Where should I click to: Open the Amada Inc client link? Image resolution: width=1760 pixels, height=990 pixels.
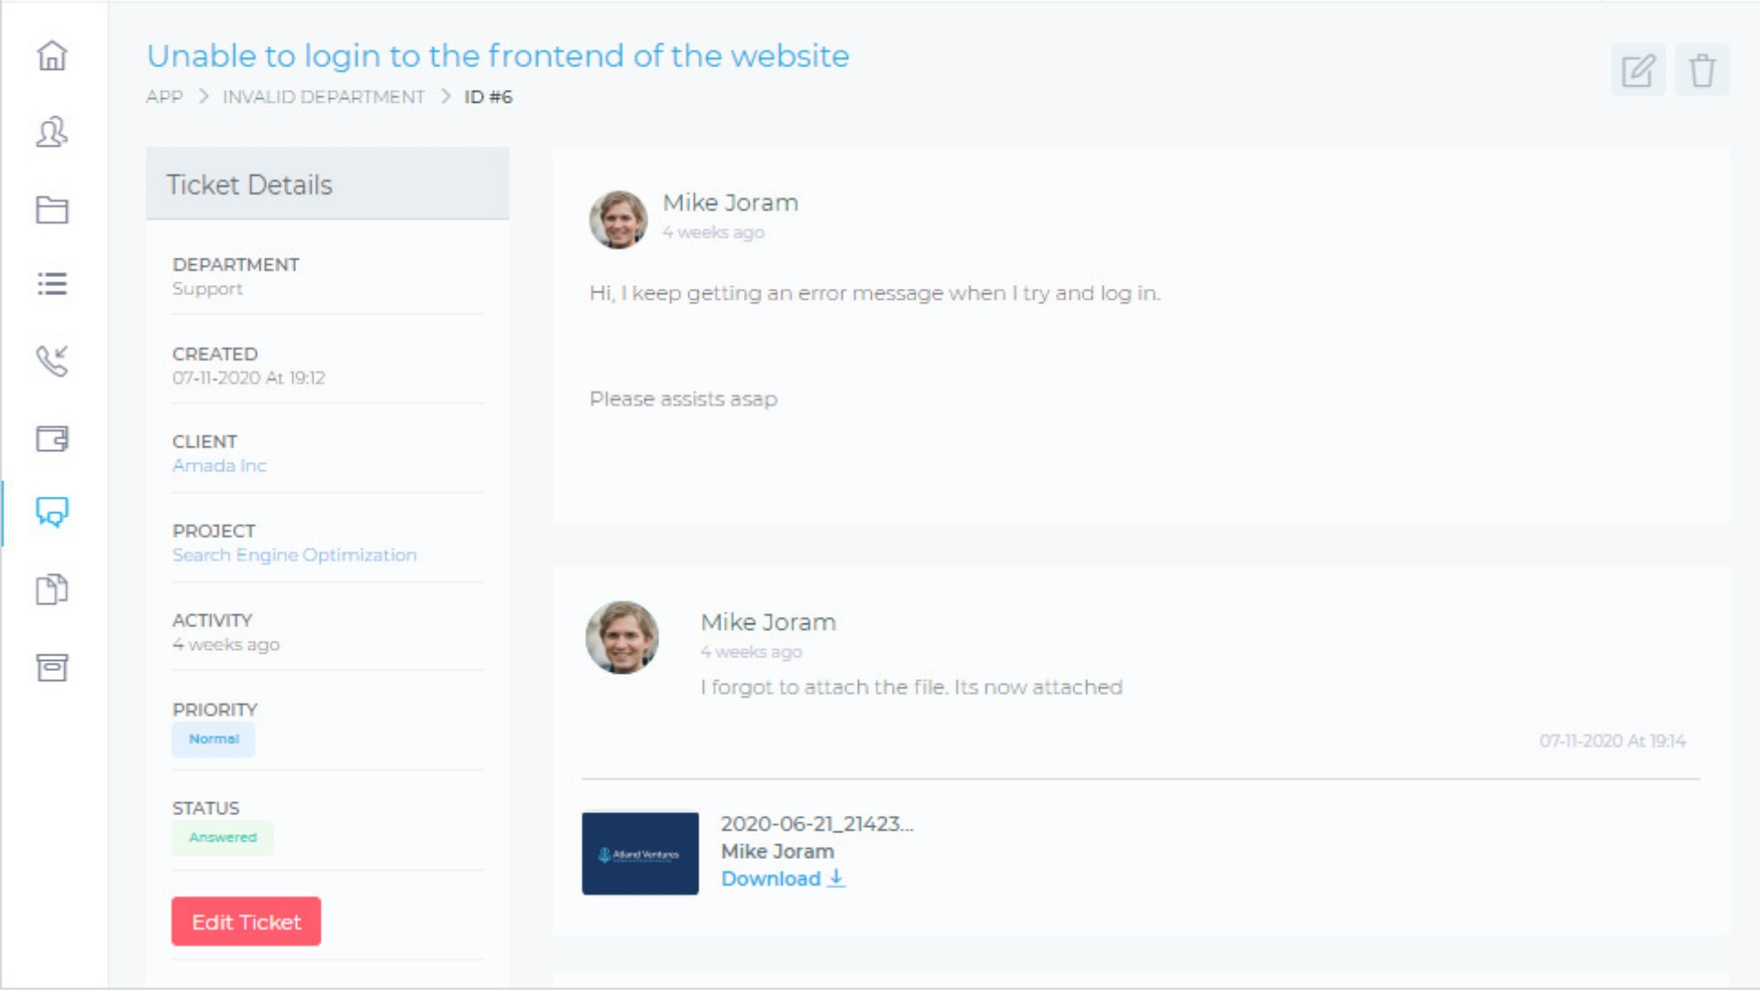(219, 466)
